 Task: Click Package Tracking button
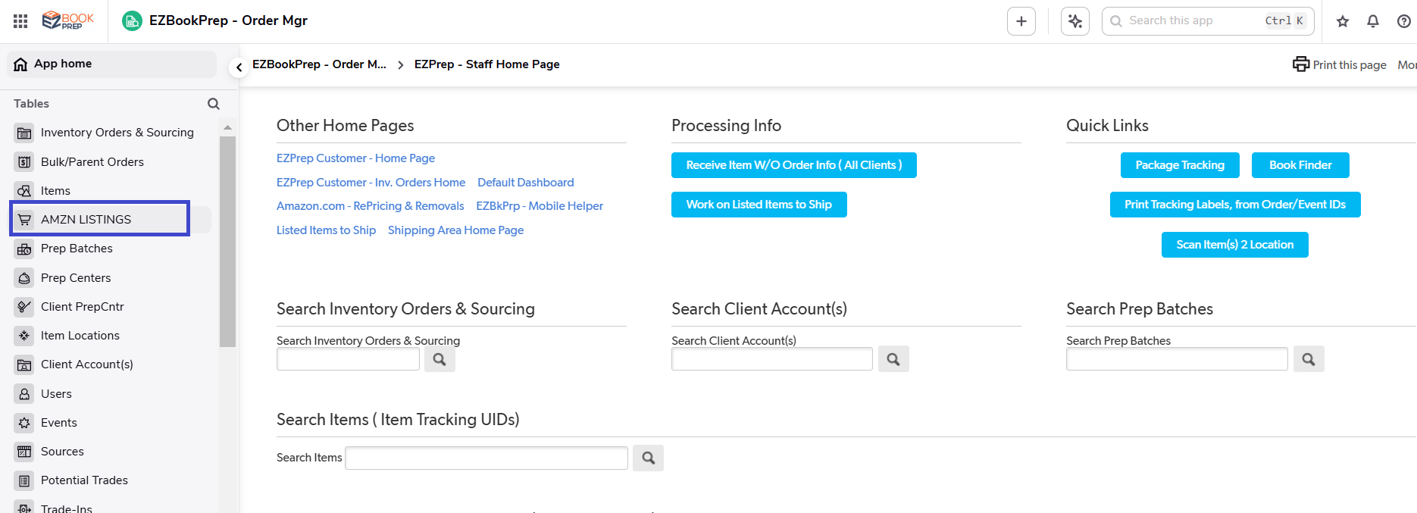click(1180, 165)
